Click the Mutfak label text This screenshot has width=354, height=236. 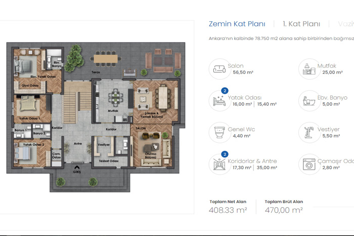coord(327,66)
